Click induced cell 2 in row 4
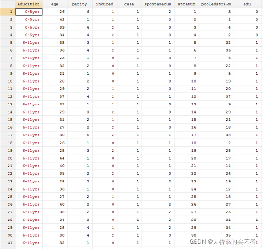Viewport: 263px width, 249px height. (104, 35)
